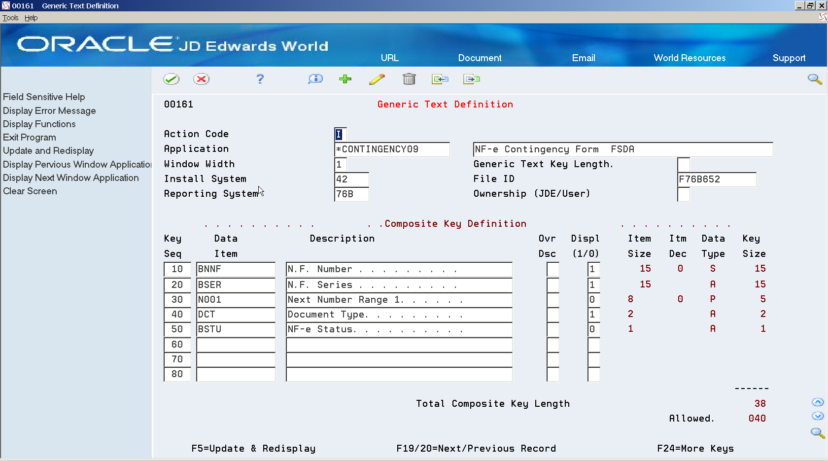Select Field Sensitive Help
828x461 pixels.
coord(44,97)
